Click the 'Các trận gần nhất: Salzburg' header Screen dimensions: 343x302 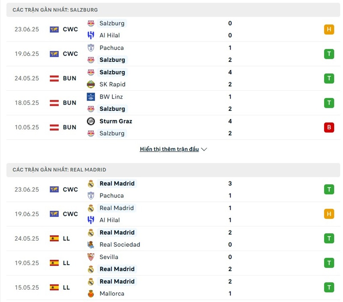click(55, 9)
